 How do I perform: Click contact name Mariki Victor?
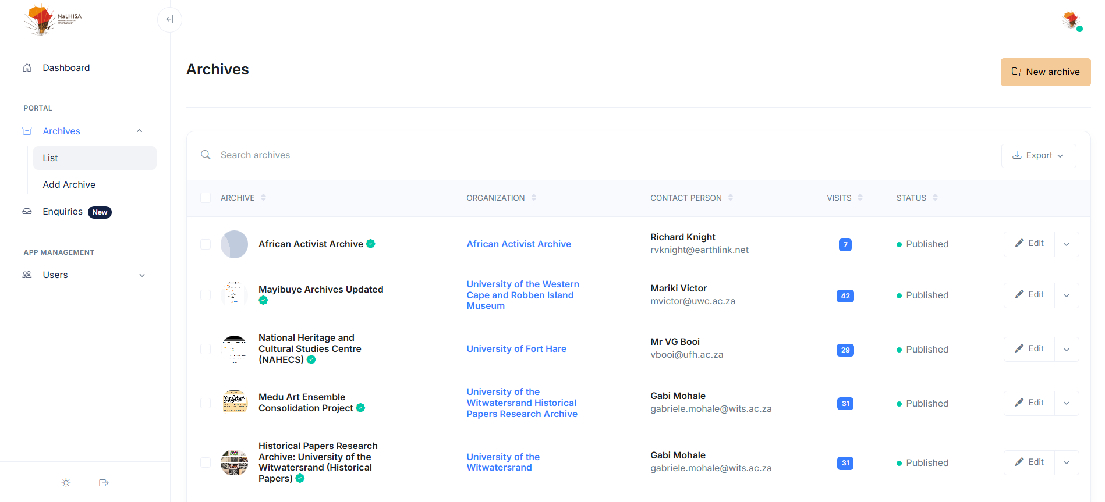coord(678,288)
